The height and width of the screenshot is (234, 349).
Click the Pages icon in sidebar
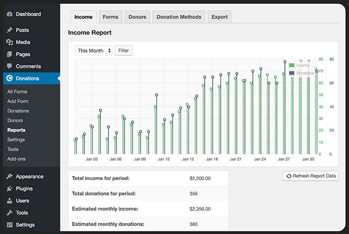click(x=9, y=54)
